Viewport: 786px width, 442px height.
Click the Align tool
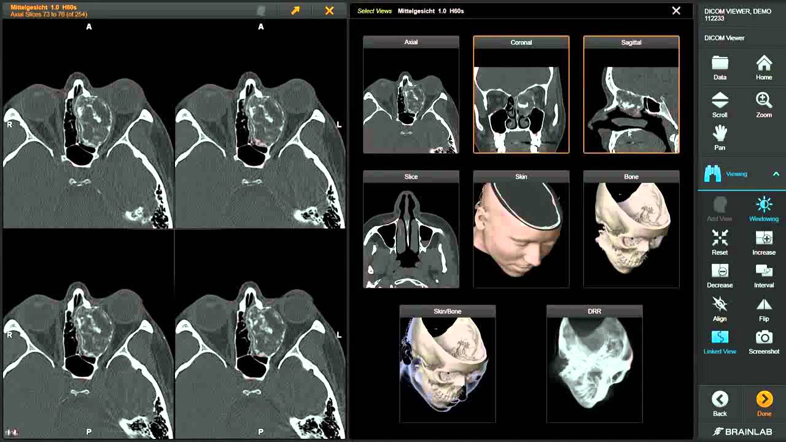pyautogui.click(x=720, y=309)
